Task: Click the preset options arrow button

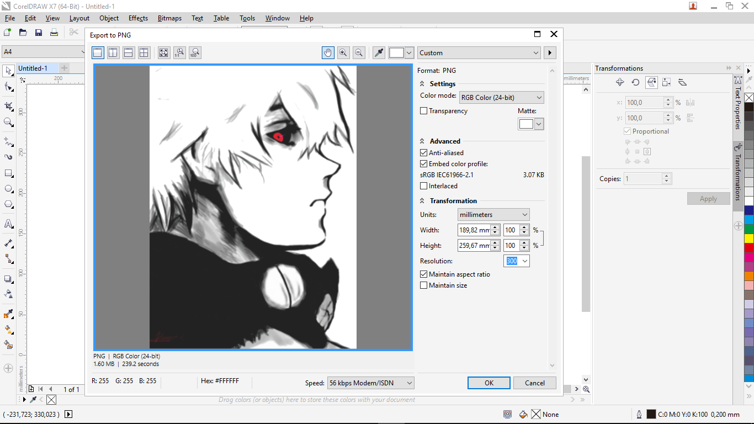Action: coord(550,53)
